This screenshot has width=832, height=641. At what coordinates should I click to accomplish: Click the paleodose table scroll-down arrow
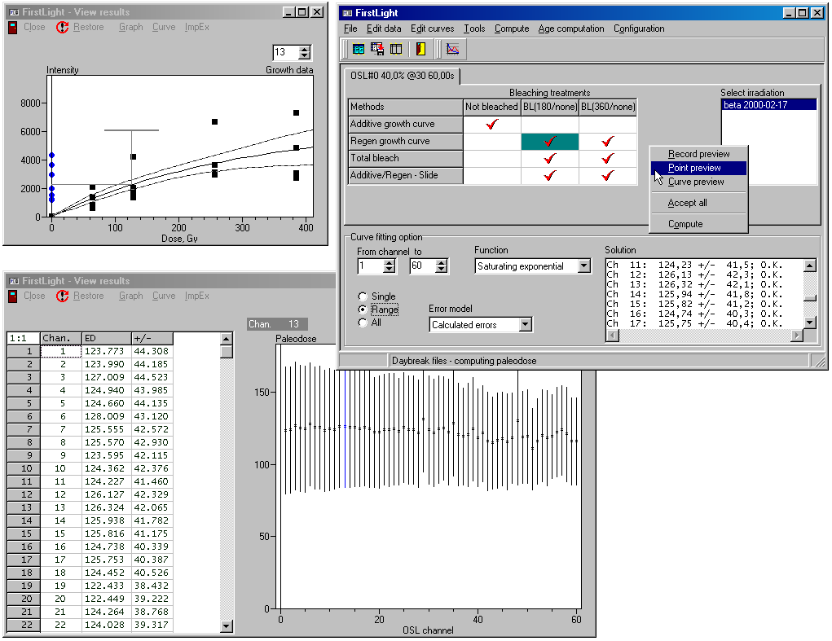[x=227, y=626]
